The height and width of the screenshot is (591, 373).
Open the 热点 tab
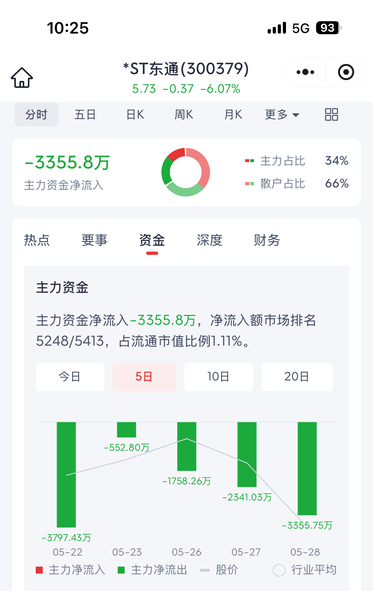click(x=37, y=240)
